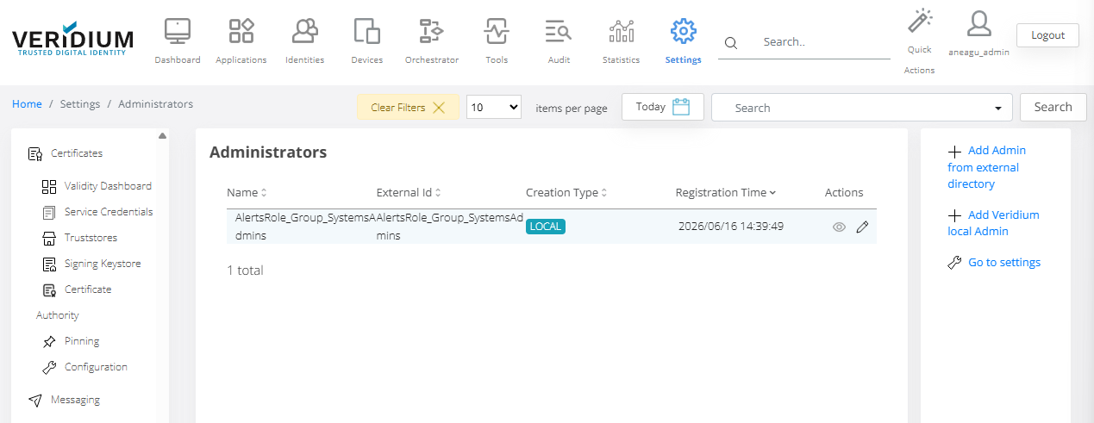Open the Applications icon
This screenshot has height=423, width=1094.
pyautogui.click(x=241, y=31)
